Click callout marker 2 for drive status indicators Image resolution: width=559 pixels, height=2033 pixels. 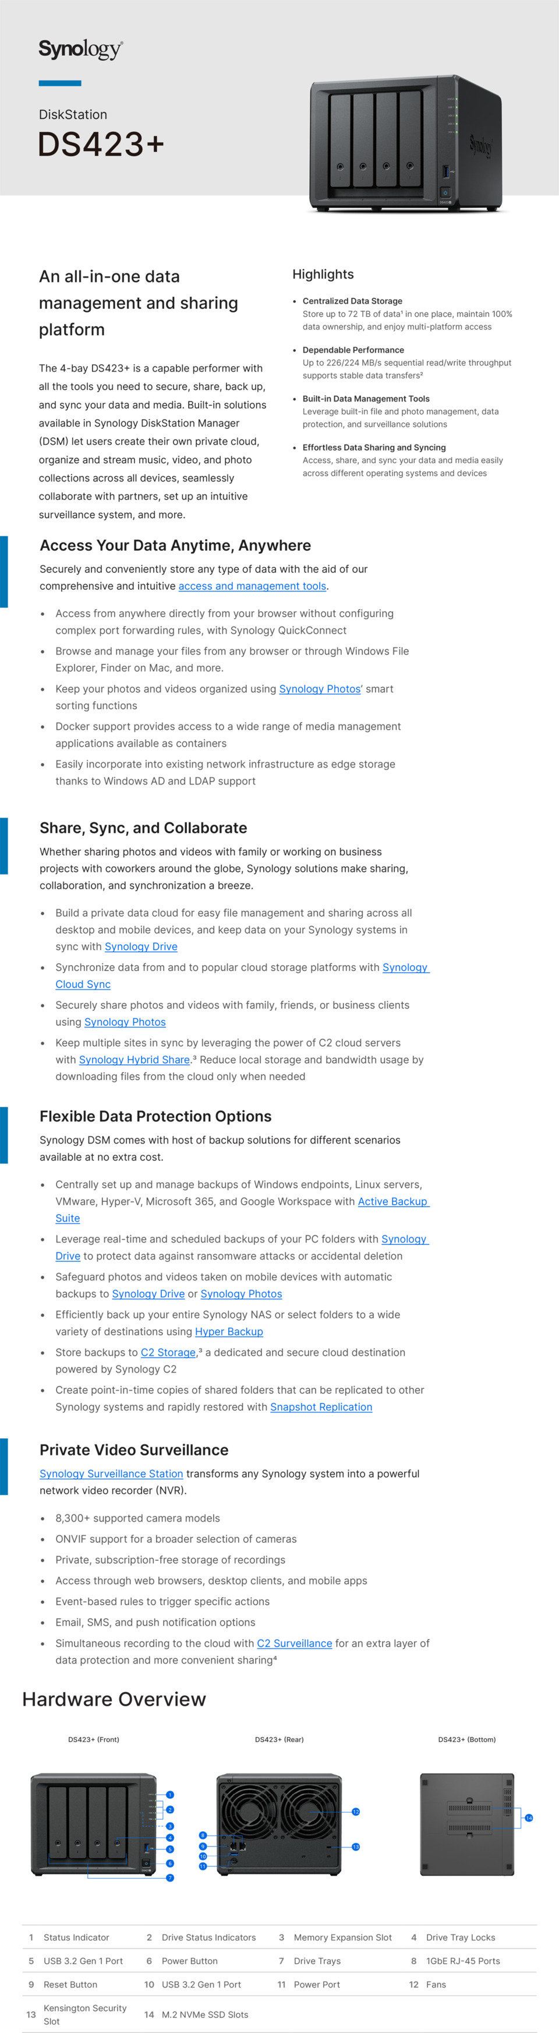tap(170, 1810)
